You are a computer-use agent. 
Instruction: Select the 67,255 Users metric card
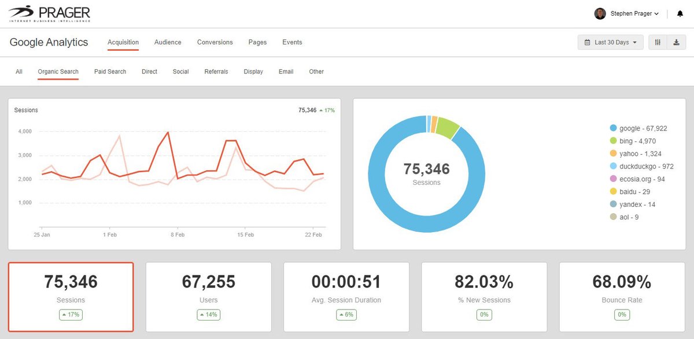tap(208, 297)
